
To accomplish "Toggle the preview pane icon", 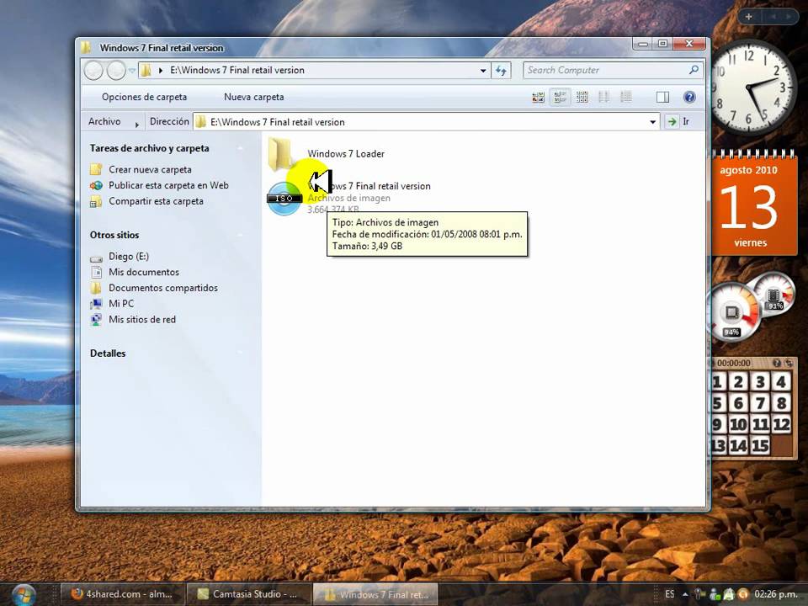I will click(x=662, y=97).
